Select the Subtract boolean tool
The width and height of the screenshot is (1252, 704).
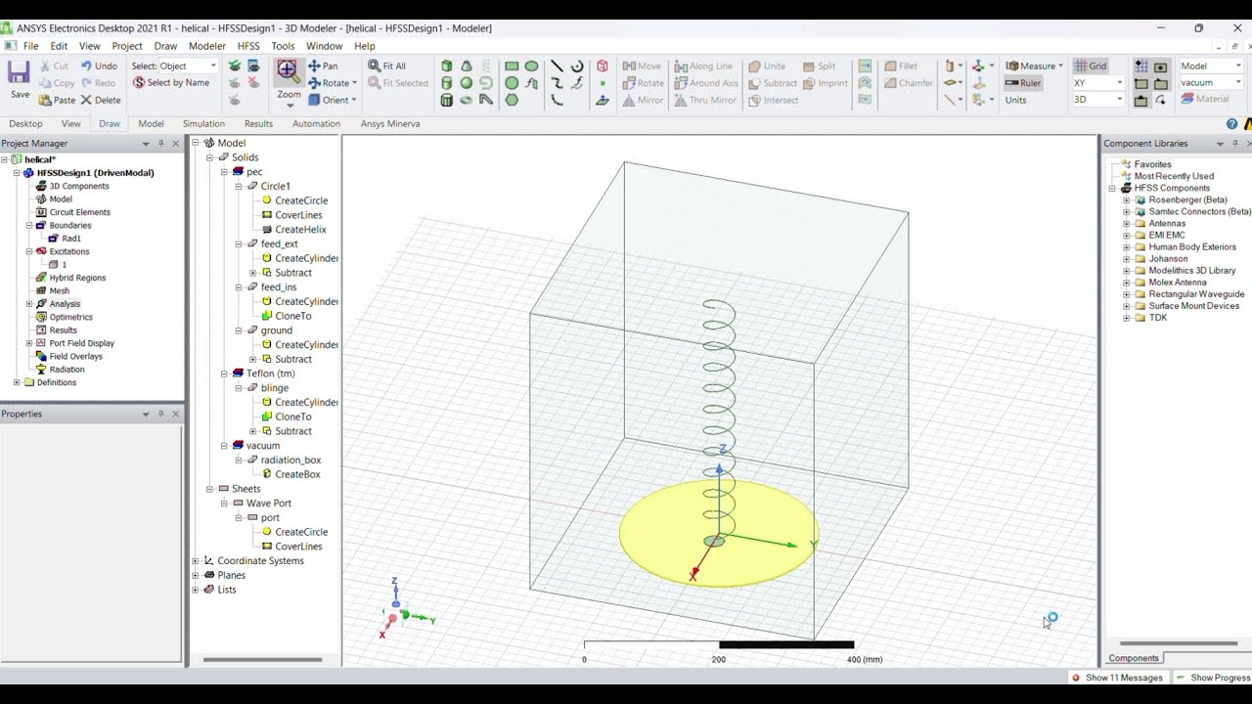773,83
